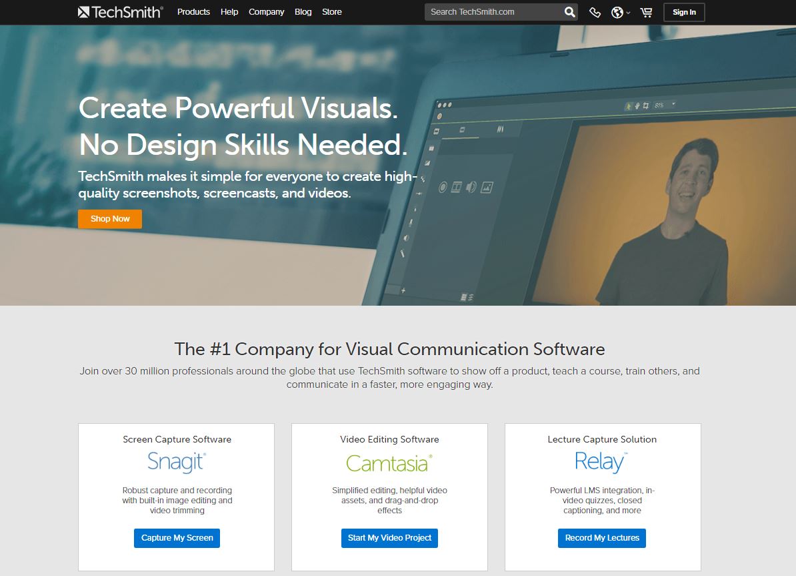Click the Relay product logo
The image size is (796, 576).
click(601, 462)
